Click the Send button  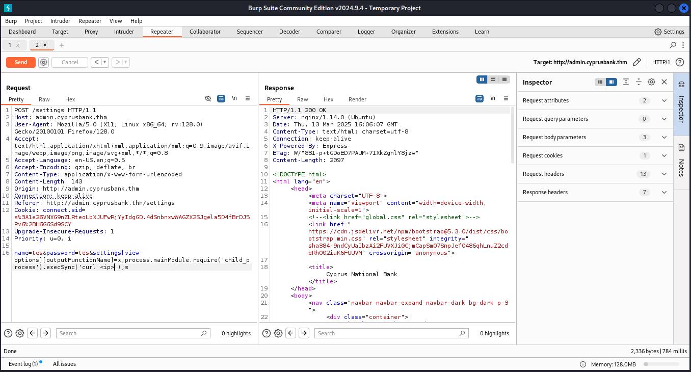point(21,62)
